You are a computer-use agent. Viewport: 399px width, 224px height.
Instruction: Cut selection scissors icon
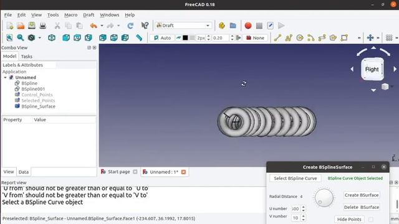coord(57,26)
